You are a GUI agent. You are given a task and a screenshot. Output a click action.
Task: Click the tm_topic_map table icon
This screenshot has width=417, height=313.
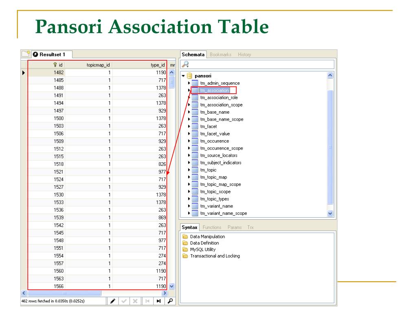tap(195, 177)
